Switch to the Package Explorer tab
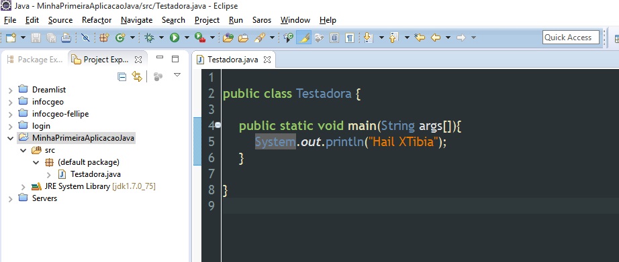Viewport: 619px width, 262px height. click(35, 60)
